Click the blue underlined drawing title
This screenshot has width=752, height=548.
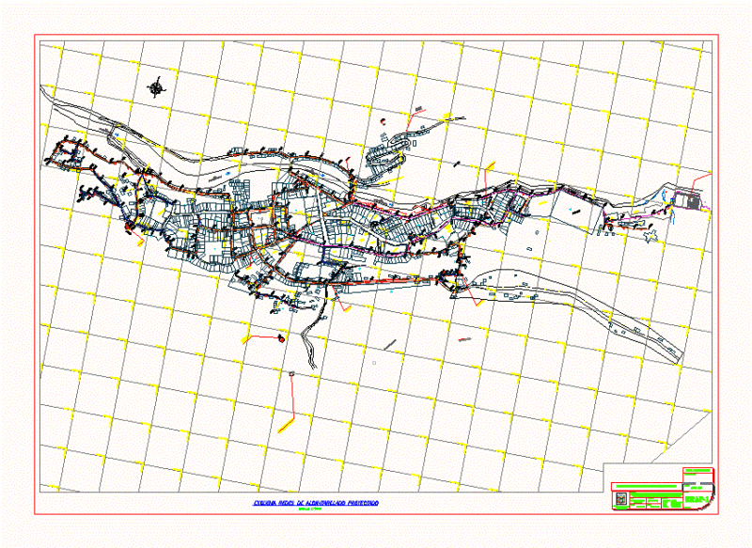[316, 503]
